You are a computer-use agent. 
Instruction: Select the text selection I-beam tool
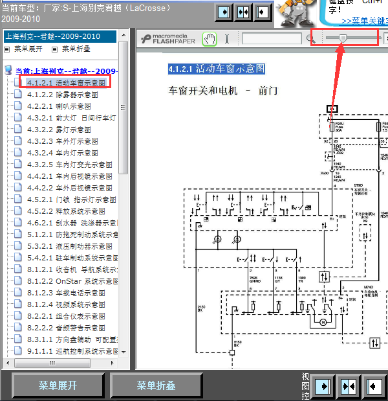[227, 39]
